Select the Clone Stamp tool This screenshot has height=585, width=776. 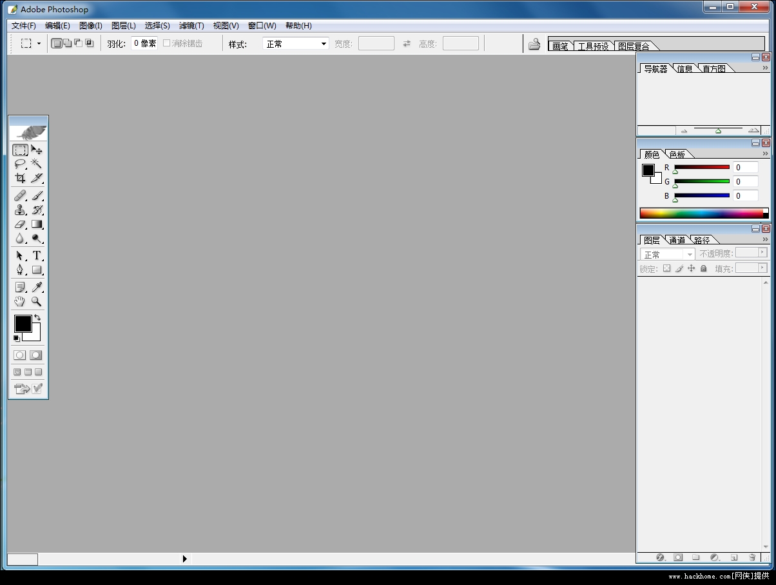21,210
